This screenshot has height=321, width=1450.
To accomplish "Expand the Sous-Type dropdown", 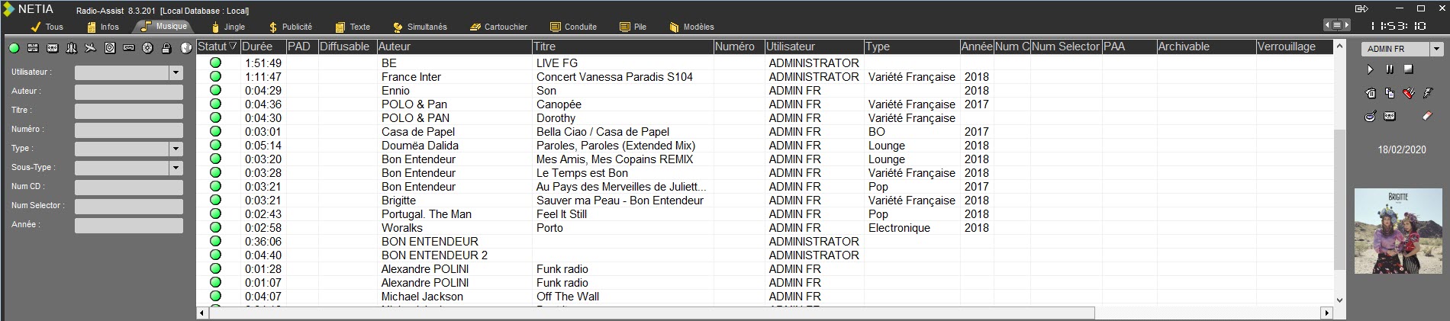I will point(176,168).
